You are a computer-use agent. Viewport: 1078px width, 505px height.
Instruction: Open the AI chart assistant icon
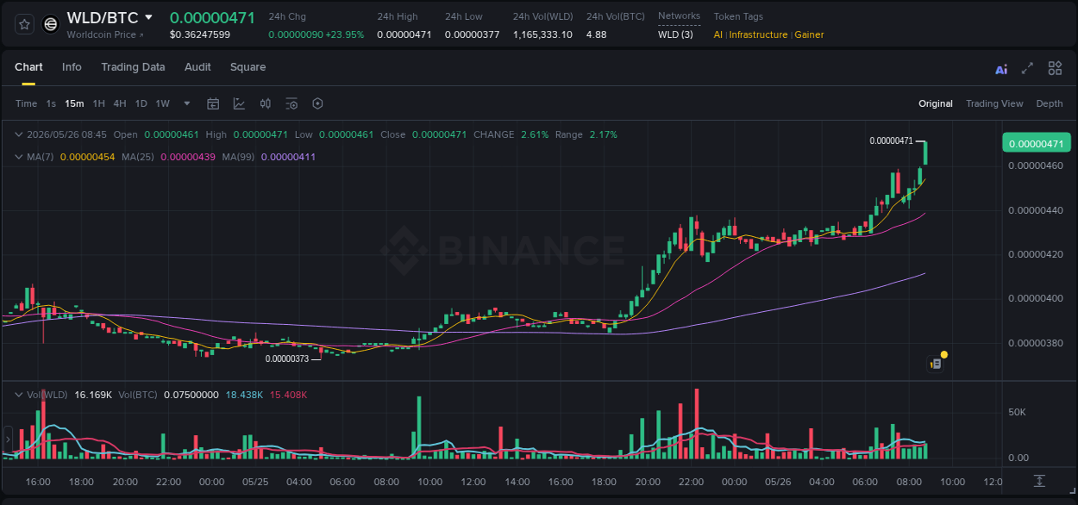(1001, 69)
